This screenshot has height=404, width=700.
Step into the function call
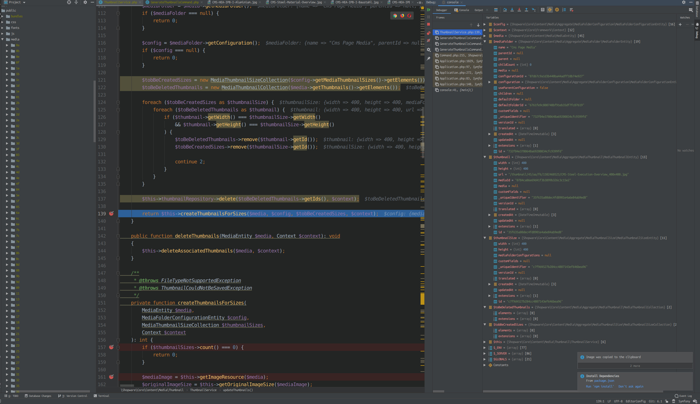512,10
